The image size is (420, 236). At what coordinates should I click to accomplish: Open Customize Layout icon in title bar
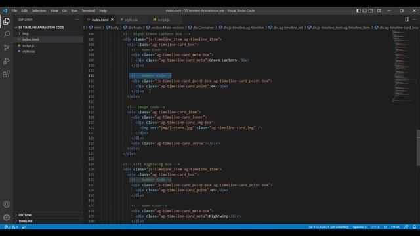pos(379,10)
